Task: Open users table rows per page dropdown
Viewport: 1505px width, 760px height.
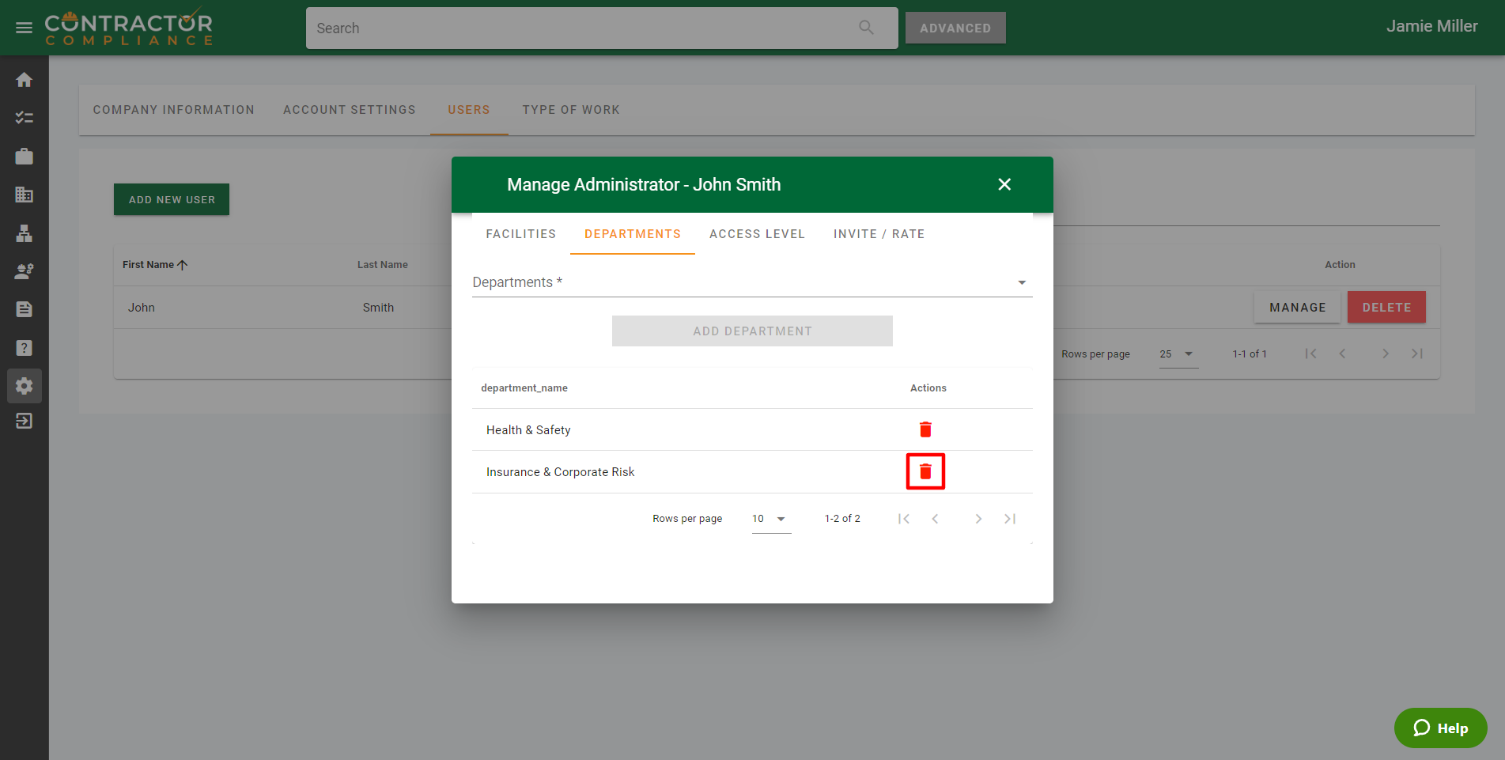Action: [1177, 354]
